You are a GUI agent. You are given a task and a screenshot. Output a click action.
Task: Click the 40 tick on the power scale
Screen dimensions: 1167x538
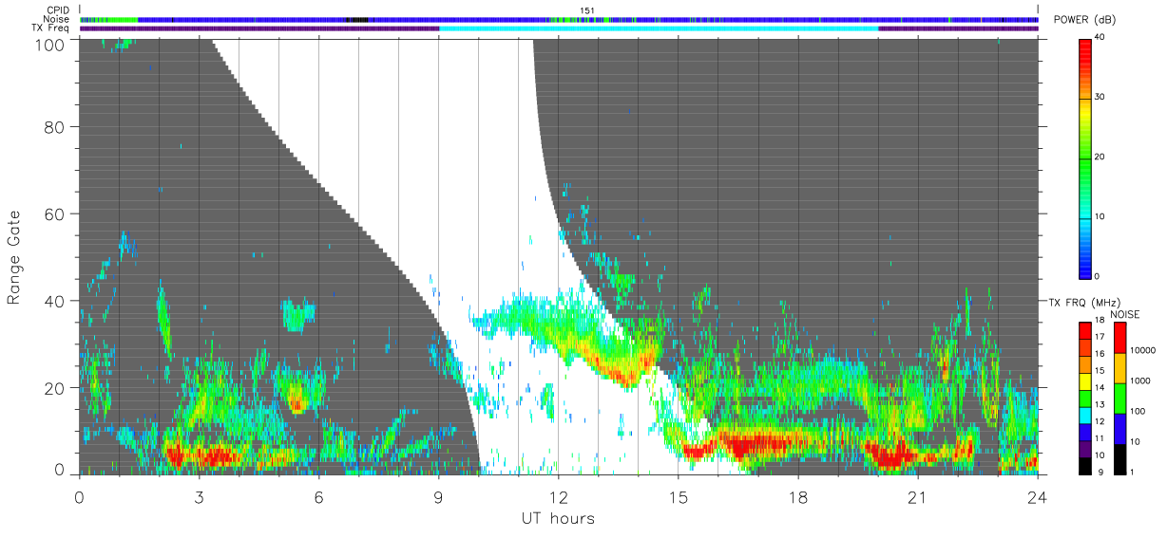1100,38
